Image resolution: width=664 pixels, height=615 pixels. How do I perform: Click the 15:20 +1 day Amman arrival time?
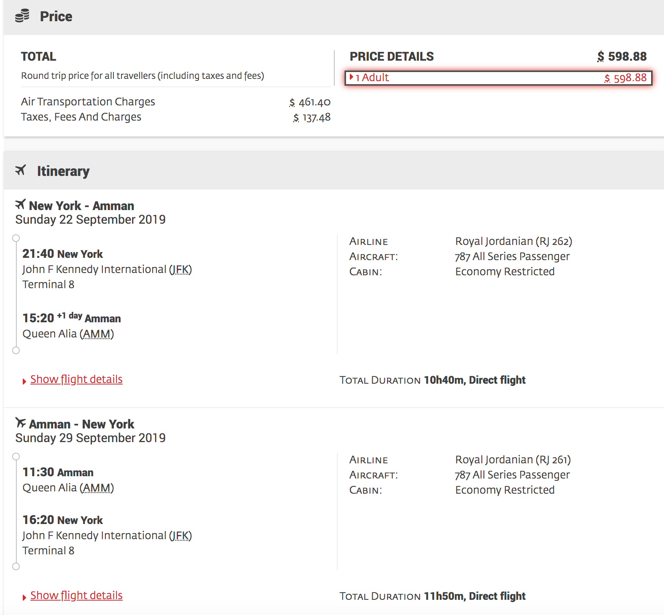pyautogui.click(x=71, y=318)
